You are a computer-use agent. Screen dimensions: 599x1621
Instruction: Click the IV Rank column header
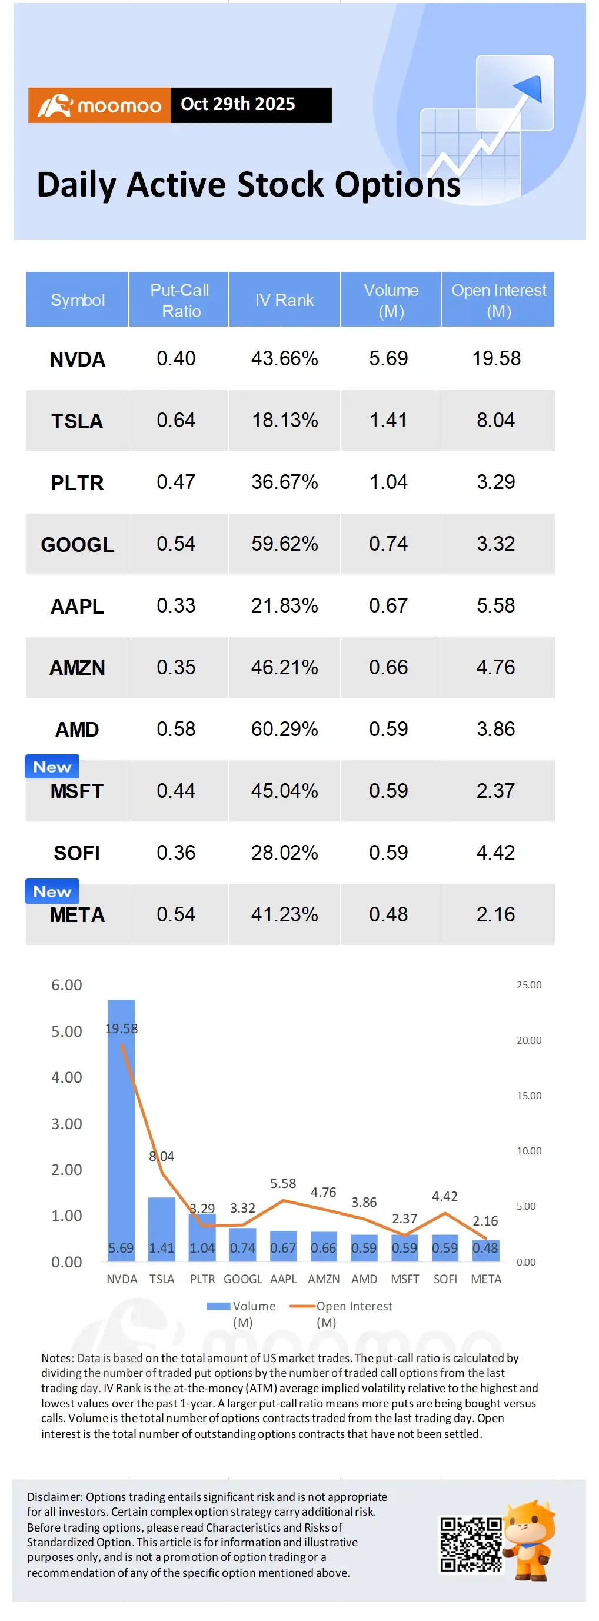[284, 299]
